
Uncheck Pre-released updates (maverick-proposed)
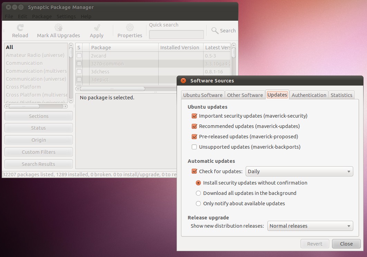pyautogui.click(x=194, y=137)
